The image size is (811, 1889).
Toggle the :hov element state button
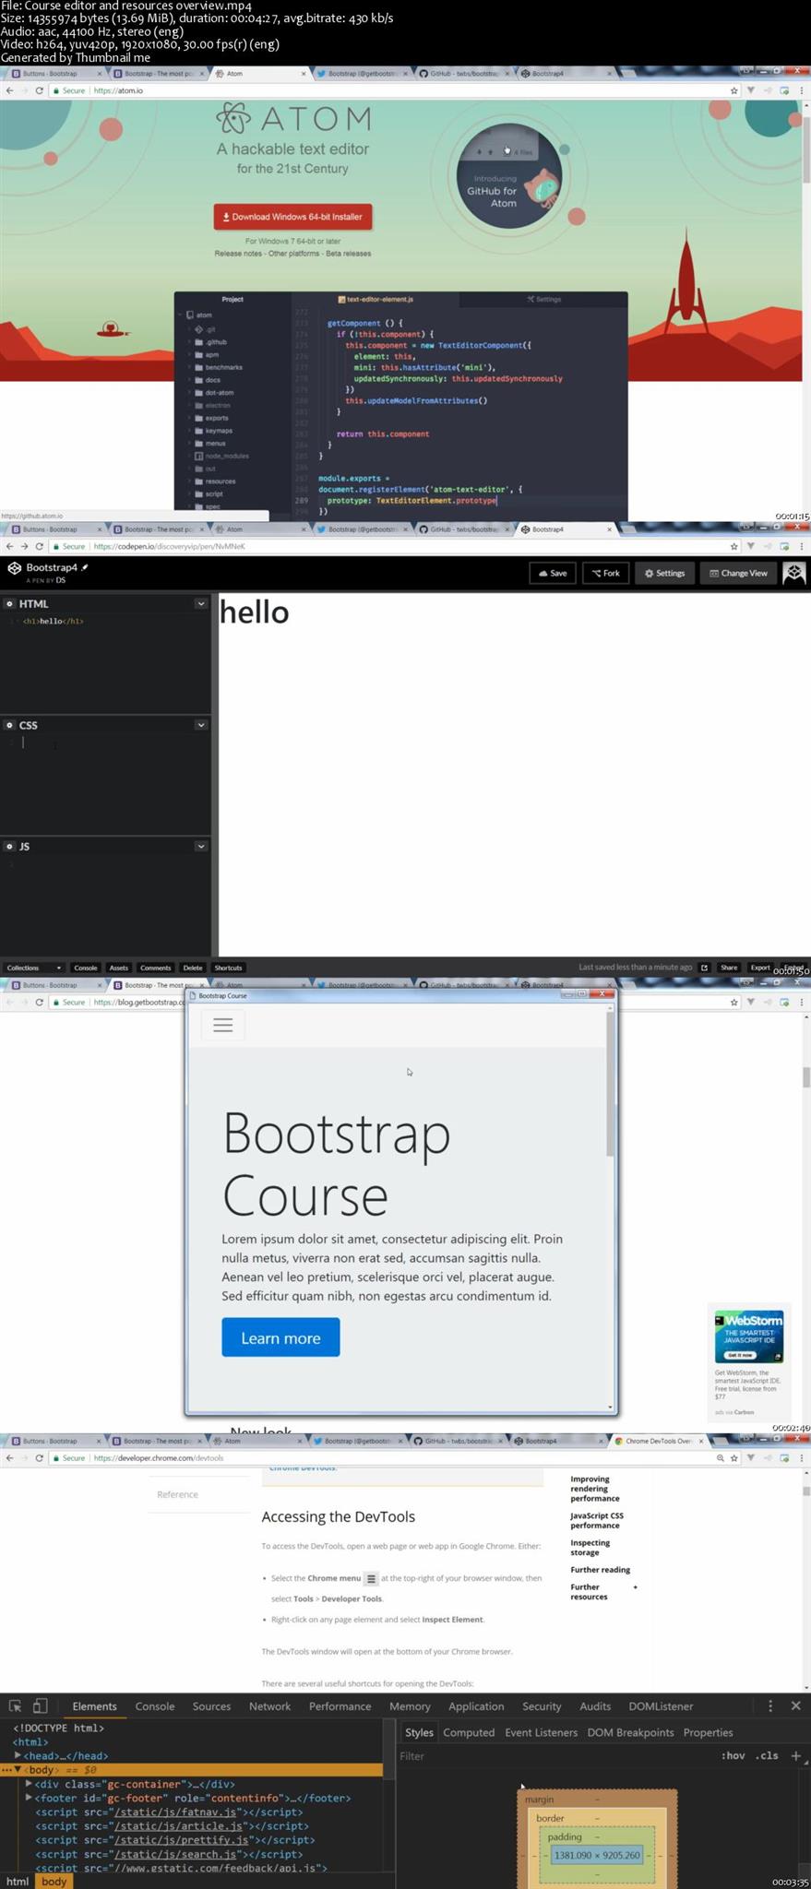tap(733, 1755)
